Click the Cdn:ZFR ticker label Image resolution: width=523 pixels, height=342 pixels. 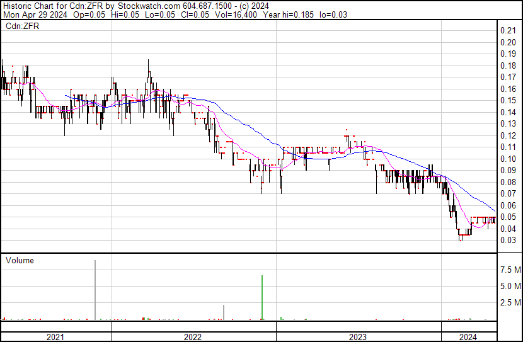[22, 26]
